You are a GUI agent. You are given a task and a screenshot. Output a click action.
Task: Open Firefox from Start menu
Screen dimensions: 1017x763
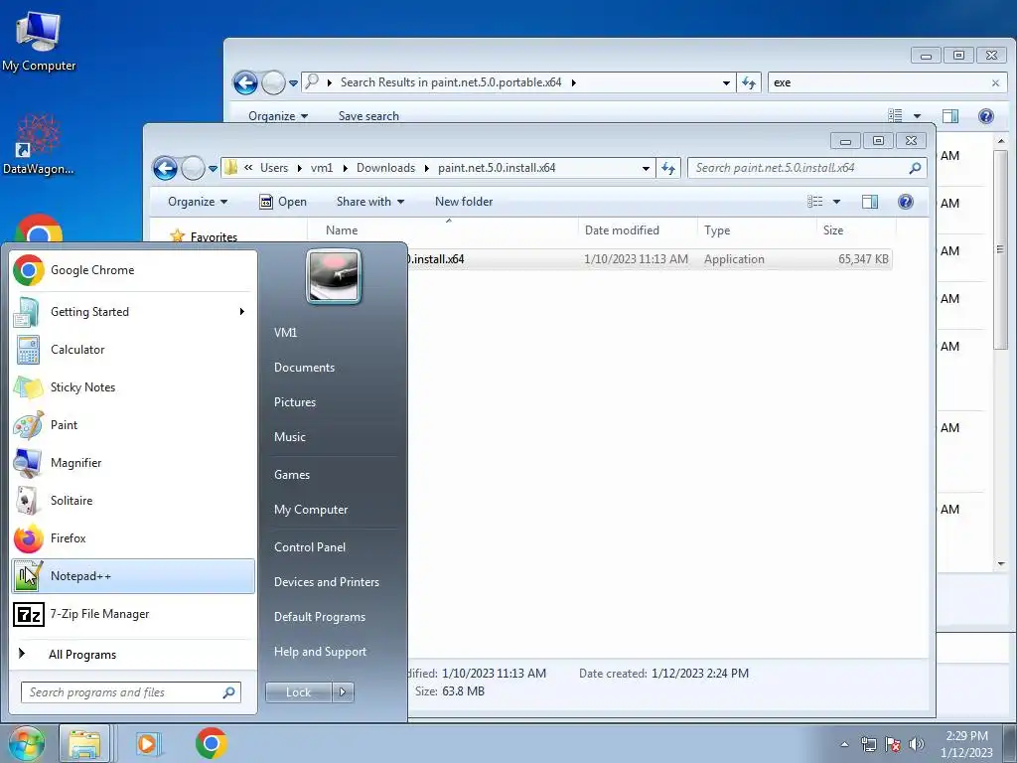pos(133,537)
